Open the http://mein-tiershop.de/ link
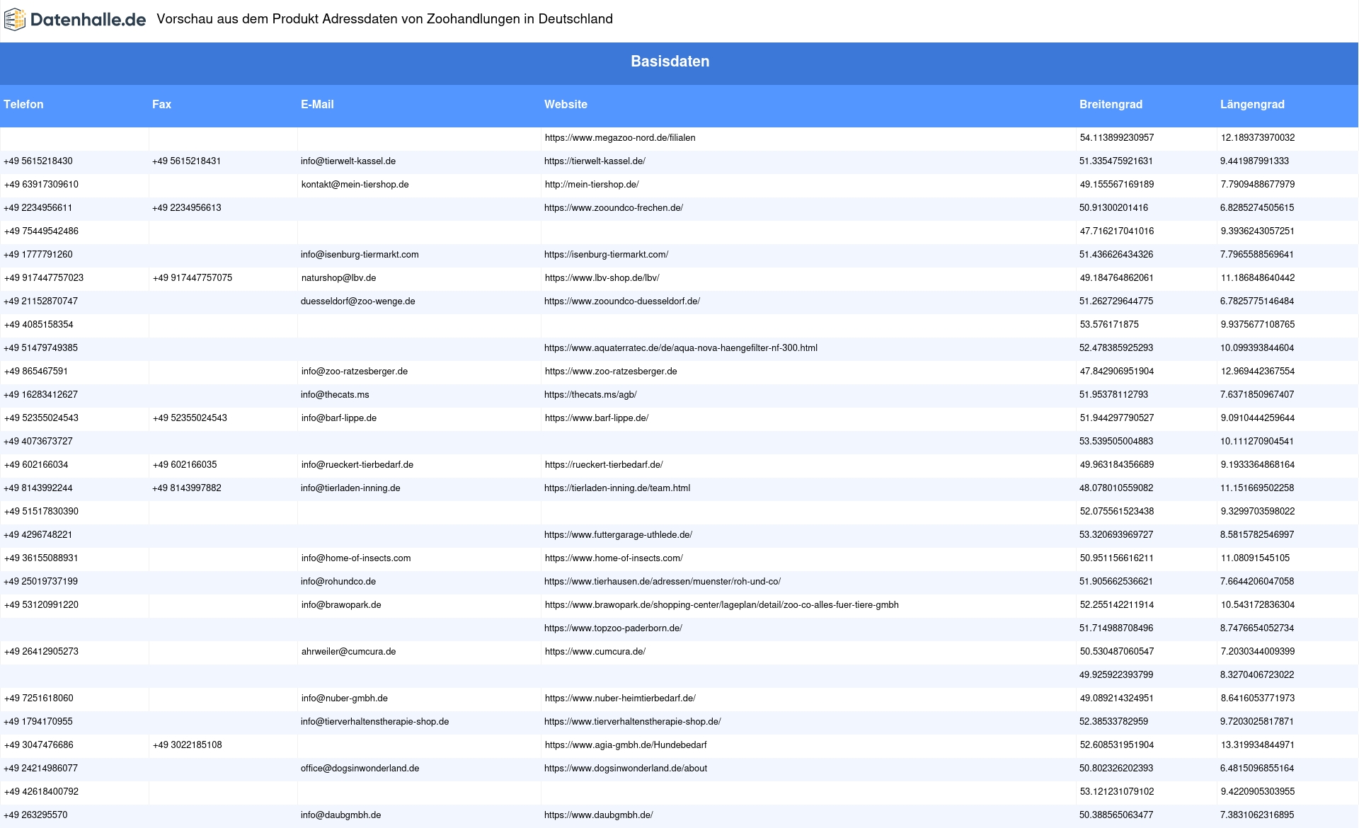Image resolution: width=1359 pixels, height=828 pixels. tap(592, 185)
